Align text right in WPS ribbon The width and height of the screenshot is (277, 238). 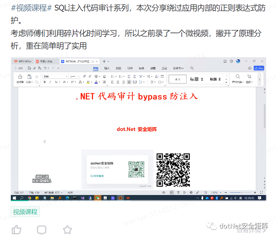pos(124,82)
